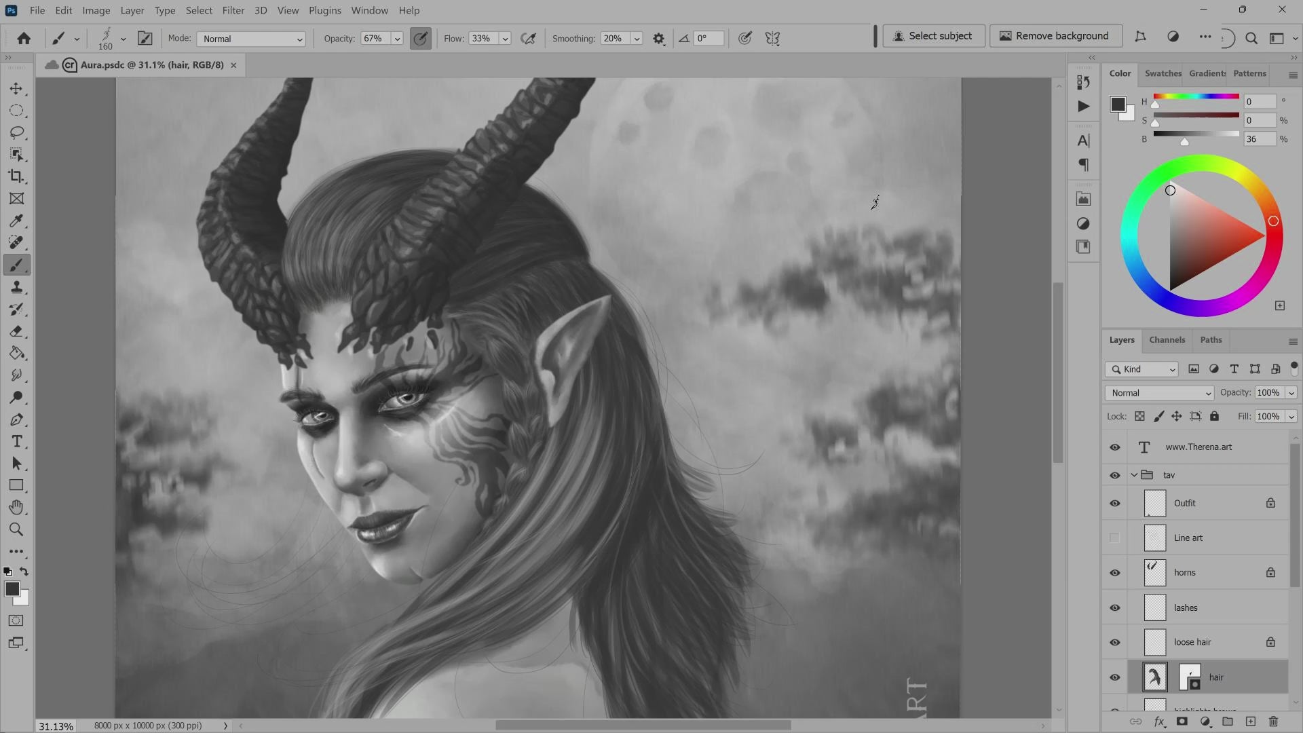Open the Plugins menu

(x=324, y=10)
